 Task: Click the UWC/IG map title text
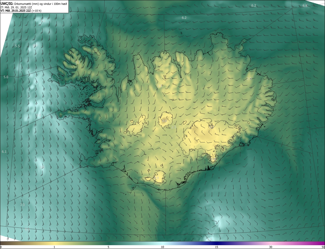click(34, 3)
